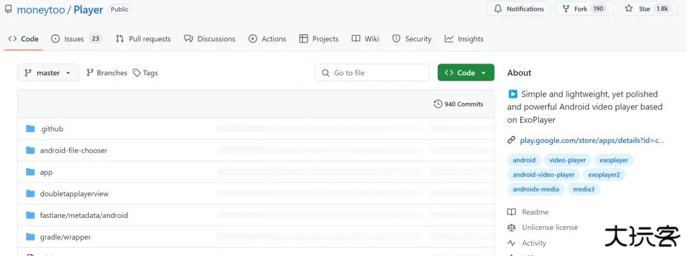
Task: Click the Issues count badge 23
Action: point(95,39)
